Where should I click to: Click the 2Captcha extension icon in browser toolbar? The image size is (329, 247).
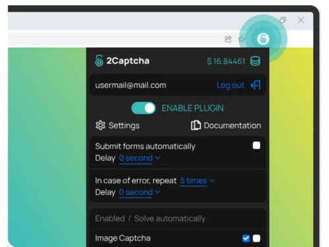(263, 39)
